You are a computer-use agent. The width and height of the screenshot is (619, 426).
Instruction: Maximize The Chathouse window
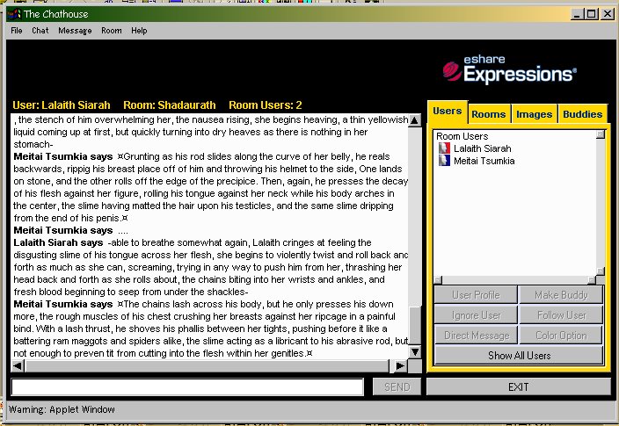pyautogui.click(x=592, y=14)
